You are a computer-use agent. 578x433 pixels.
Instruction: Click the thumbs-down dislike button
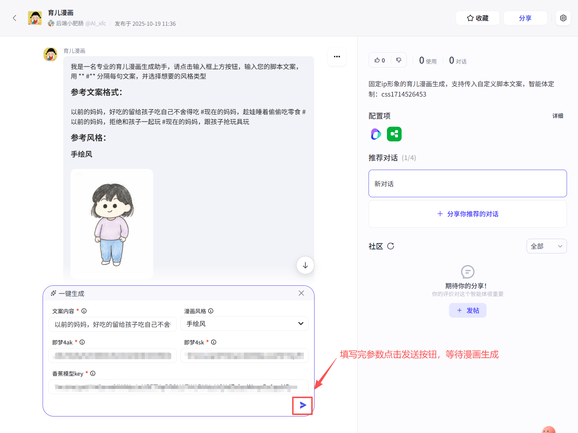399,60
